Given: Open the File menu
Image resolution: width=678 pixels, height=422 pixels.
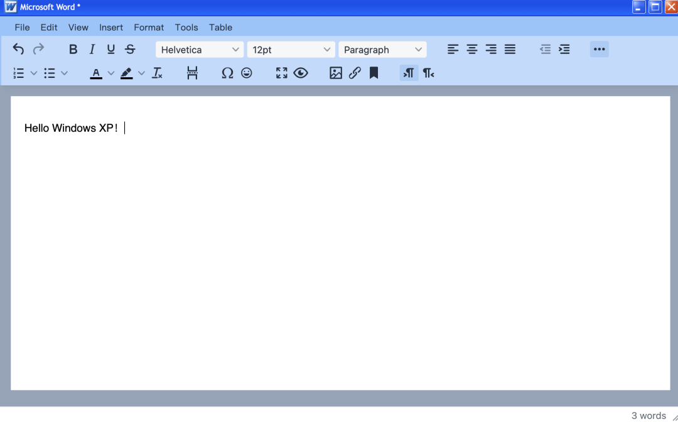Looking at the screenshot, I should coord(22,27).
